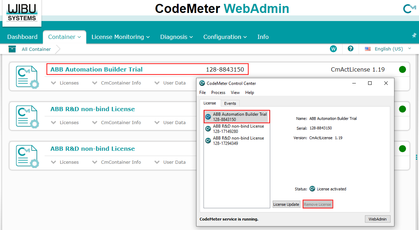Image resolution: width=419 pixels, height=230 pixels.
Task: Click the vertical three-dot handle at the right edge
Action: (x=416, y=157)
